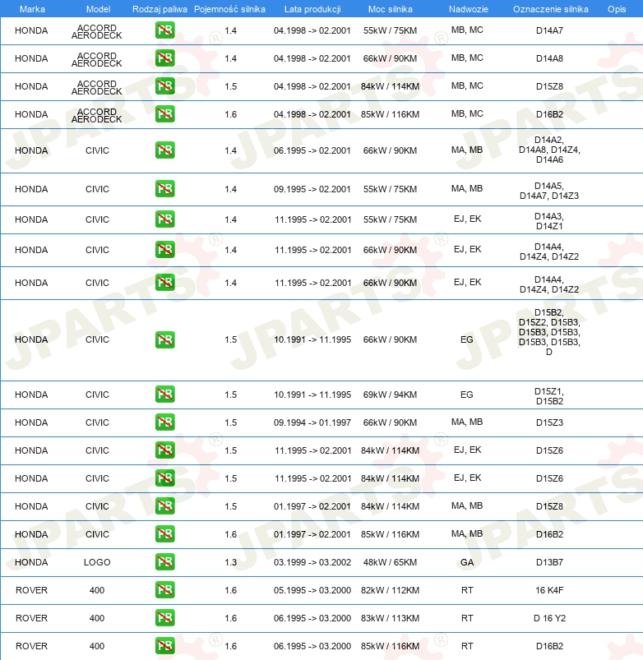The image size is (643, 660).
Task: Click the Opis column header
Action: 616,8
